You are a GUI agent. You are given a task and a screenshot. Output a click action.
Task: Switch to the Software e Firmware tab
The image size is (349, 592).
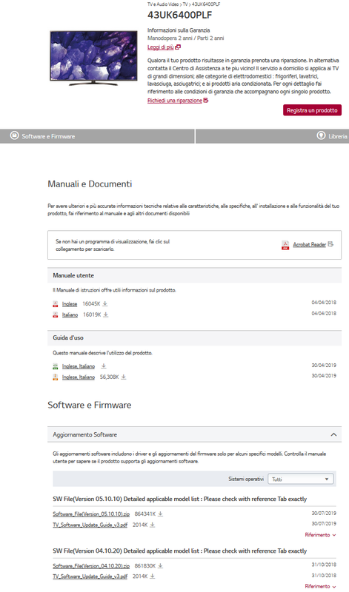point(97,136)
